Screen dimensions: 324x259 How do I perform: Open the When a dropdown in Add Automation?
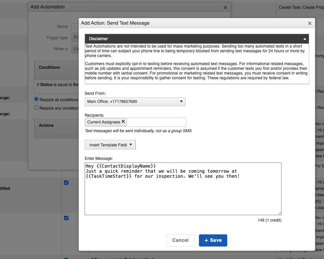[75, 49]
